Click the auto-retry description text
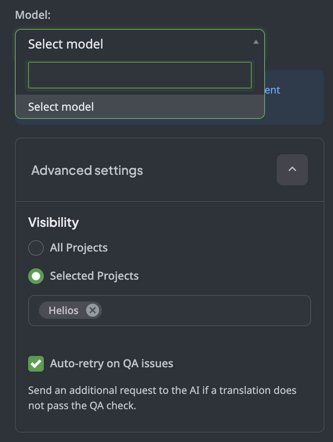Image resolution: width=333 pixels, height=442 pixels. pyautogui.click(x=162, y=398)
